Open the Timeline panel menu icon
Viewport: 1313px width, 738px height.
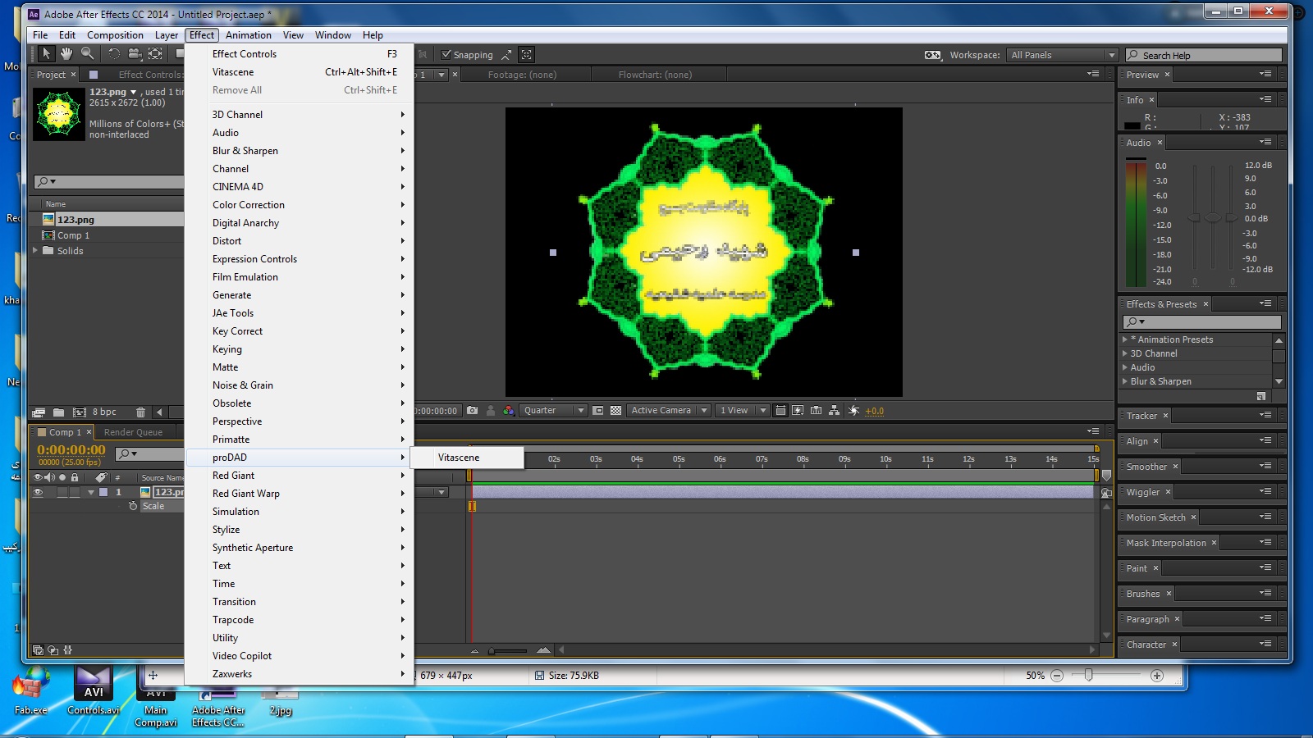(1092, 431)
